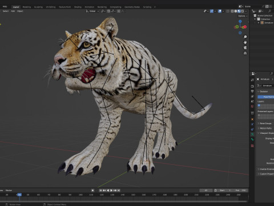Switch to the Layout workspace tab
The width and height of the screenshot is (274, 206).
coord(16,7)
